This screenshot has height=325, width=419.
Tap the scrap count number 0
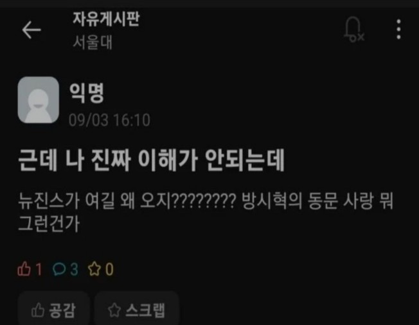pos(109,269)
